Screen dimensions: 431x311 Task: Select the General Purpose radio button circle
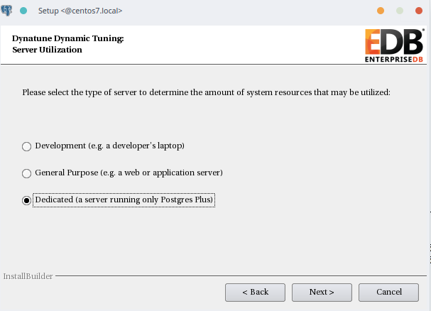[x=27, y=173]
